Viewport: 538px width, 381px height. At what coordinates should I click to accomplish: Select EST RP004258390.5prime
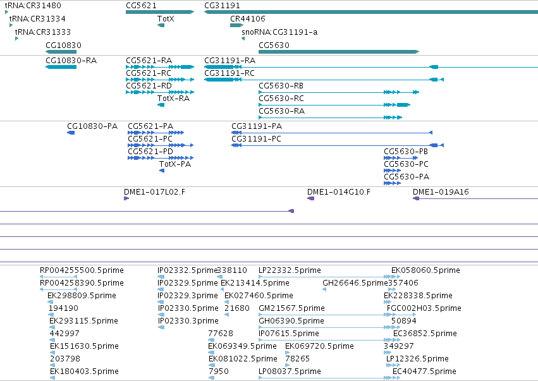coord(58,289)
